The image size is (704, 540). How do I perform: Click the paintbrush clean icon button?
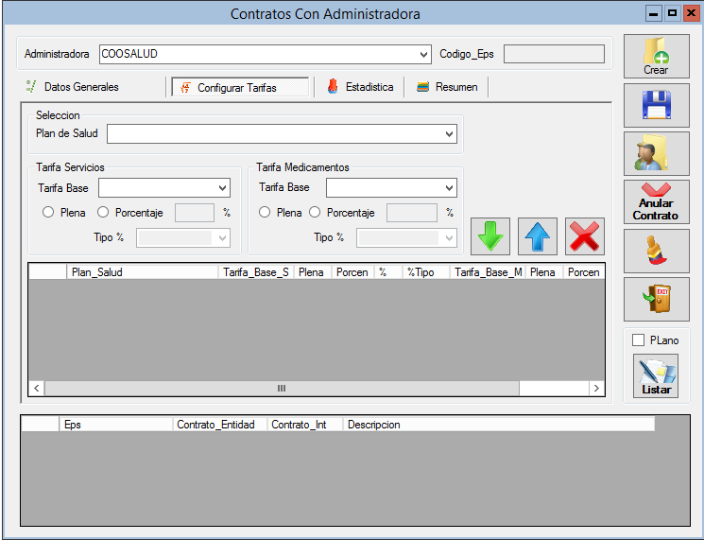coord(656,251)
